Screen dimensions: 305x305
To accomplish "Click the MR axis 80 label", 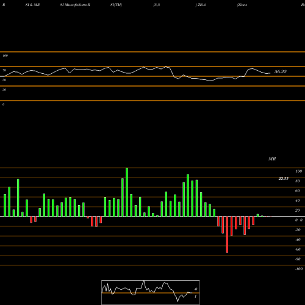I will pos(297,181).
